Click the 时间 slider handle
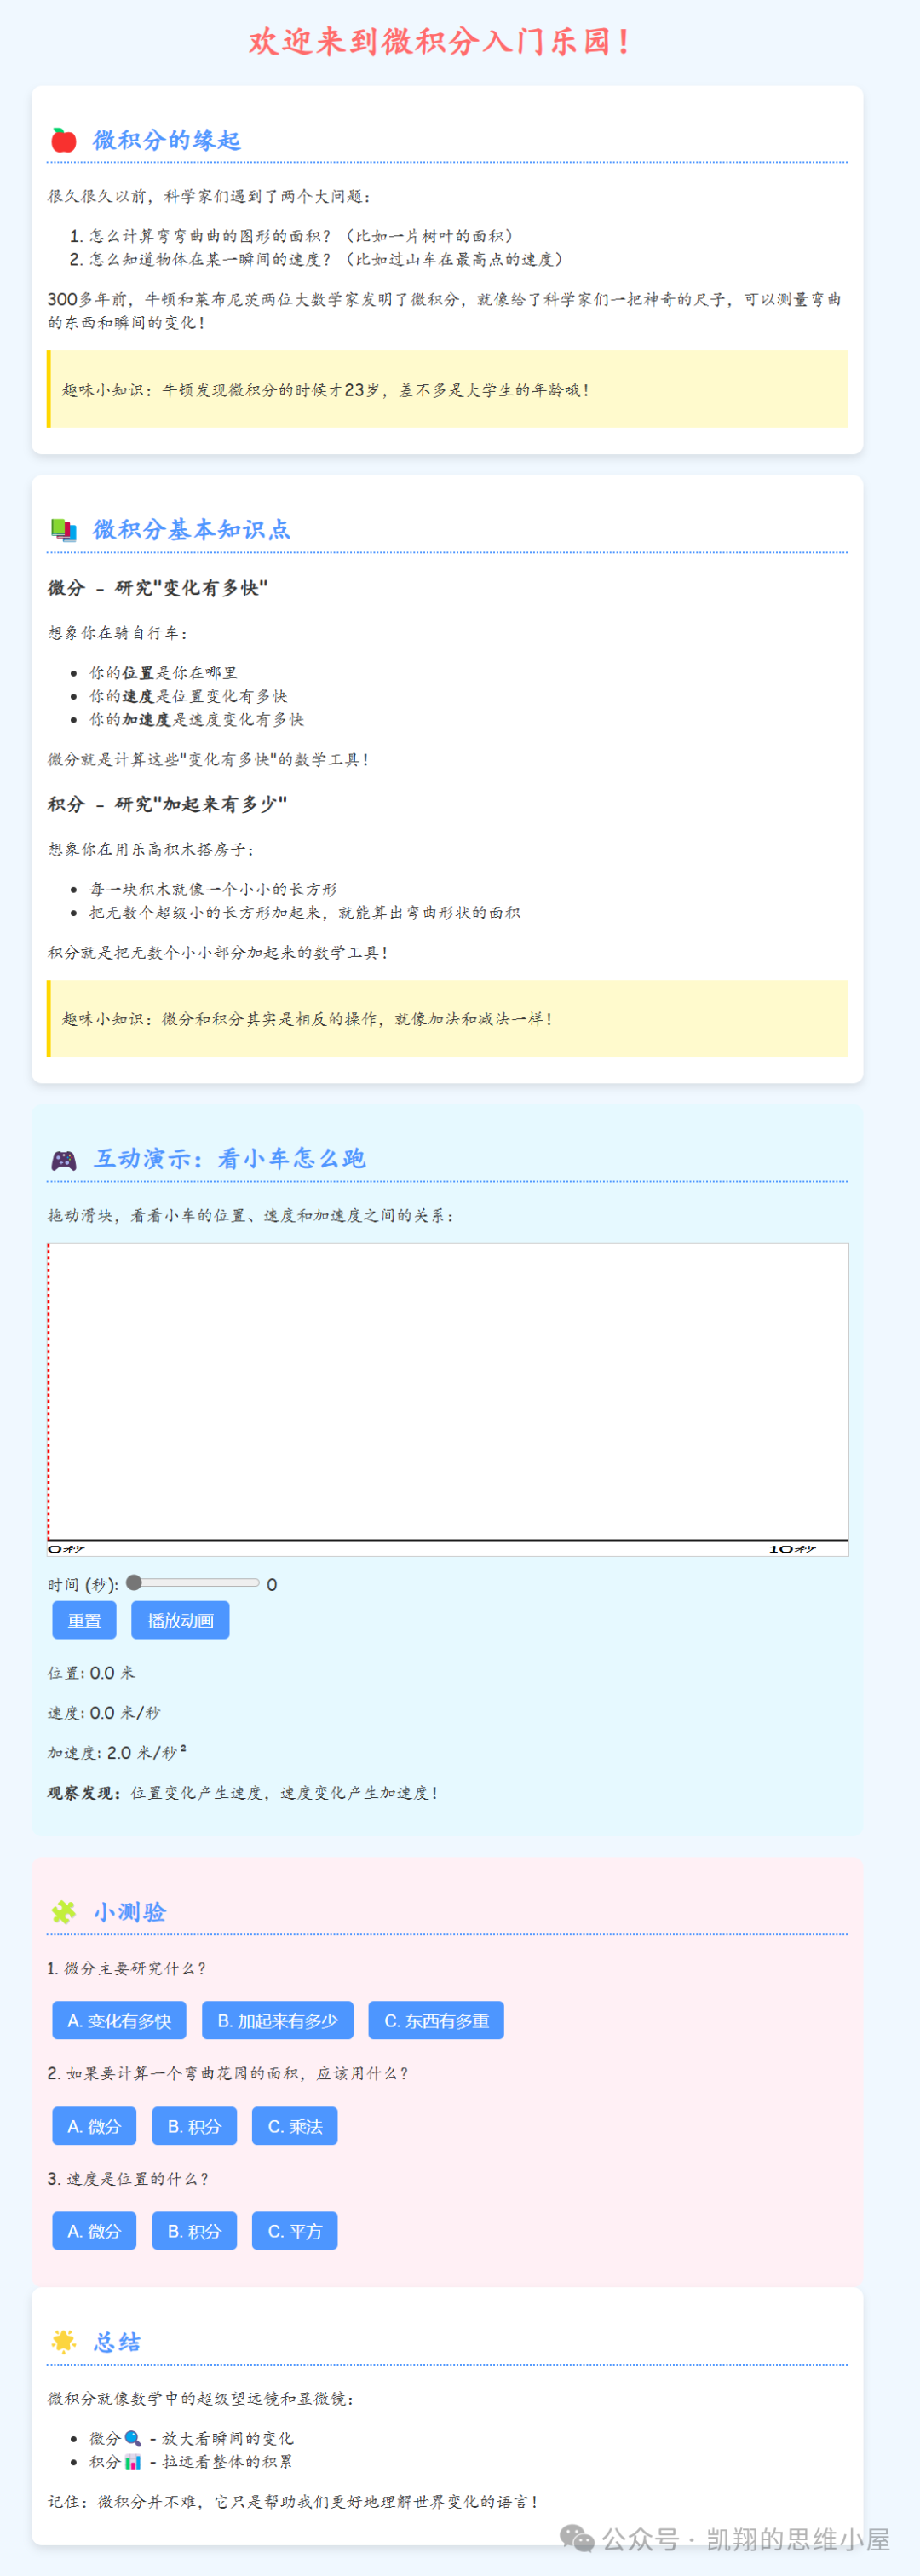The image size is (920, 2576). tap(134, 1583)
